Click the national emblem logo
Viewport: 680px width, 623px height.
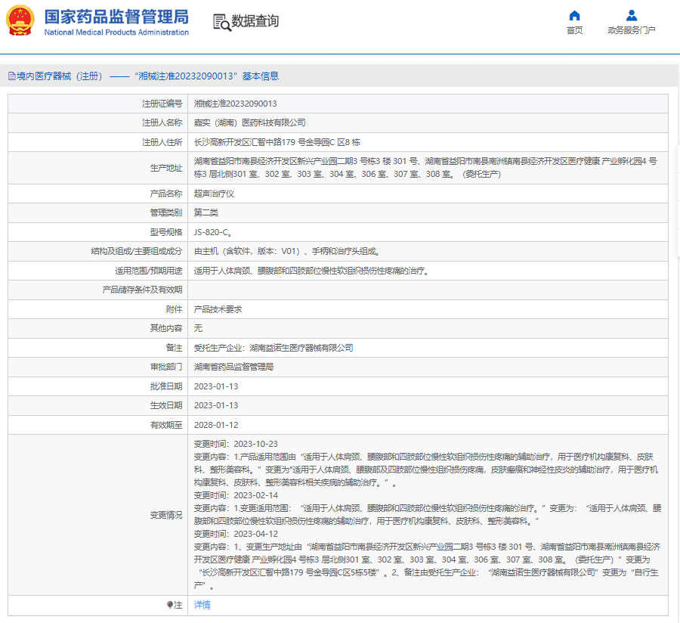[20, 20]
